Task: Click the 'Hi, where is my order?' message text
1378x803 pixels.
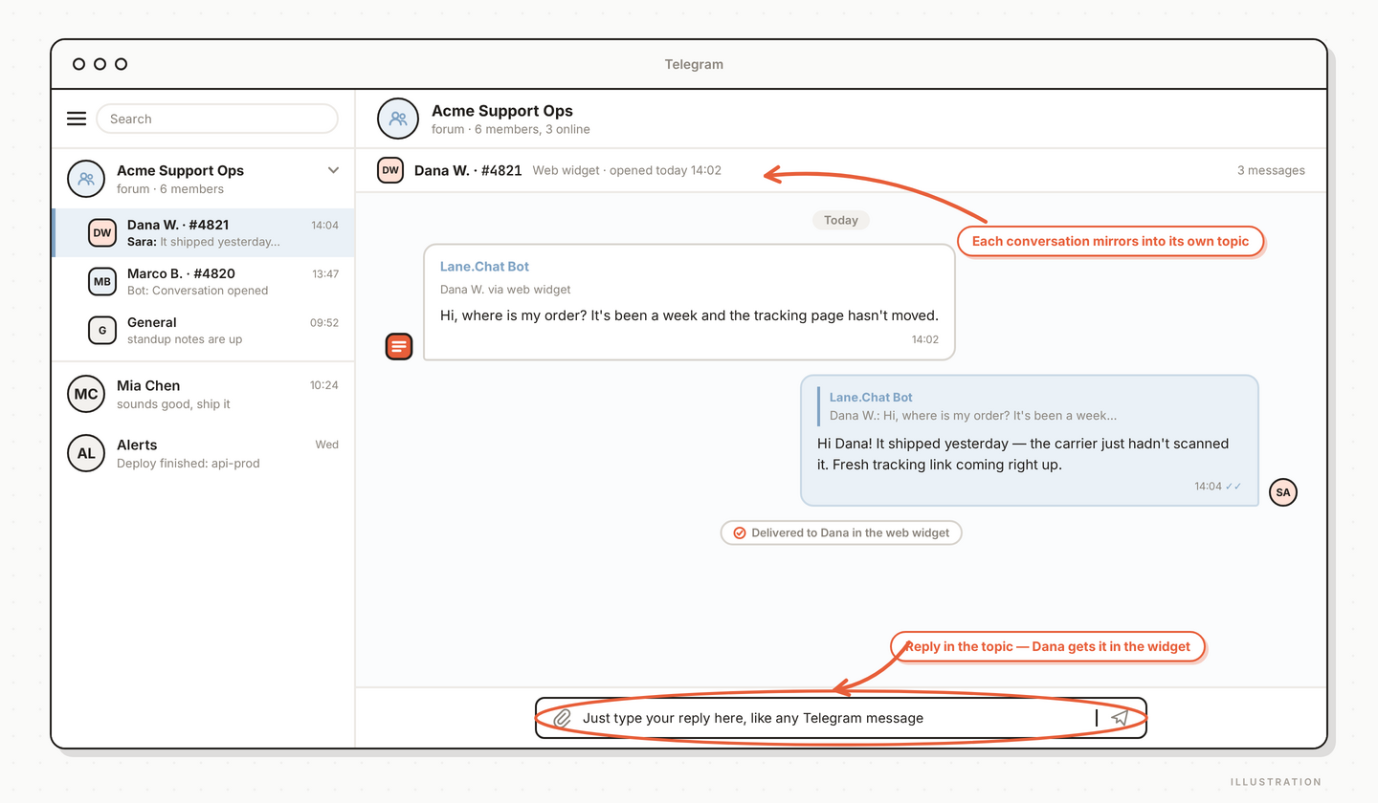Action: (x=689, y=315)
